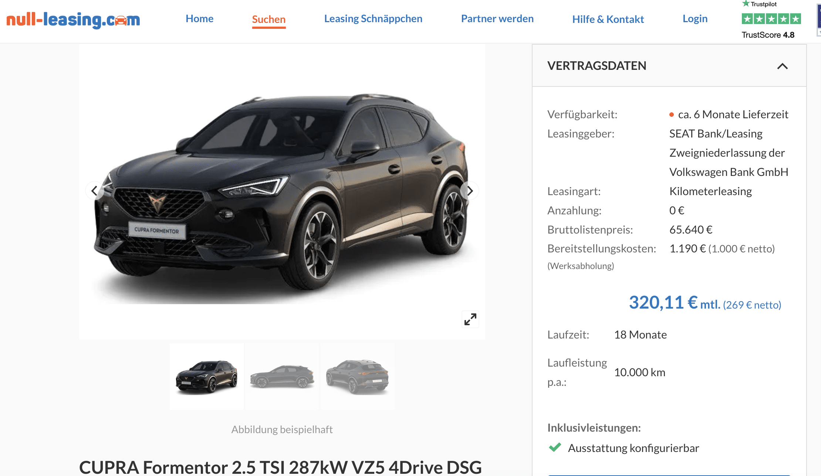Go to the Home menu item
The width and height of the screenshot is (821, 476).
point(199,19)
